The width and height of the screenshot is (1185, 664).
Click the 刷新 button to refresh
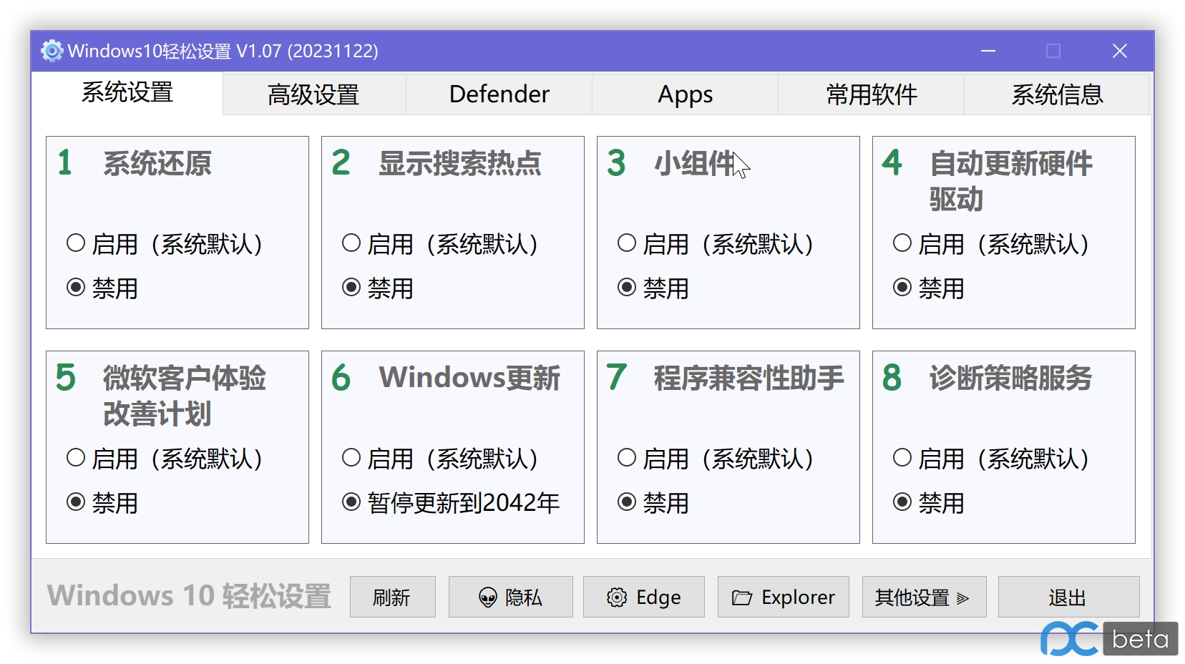tap(392, 597)
